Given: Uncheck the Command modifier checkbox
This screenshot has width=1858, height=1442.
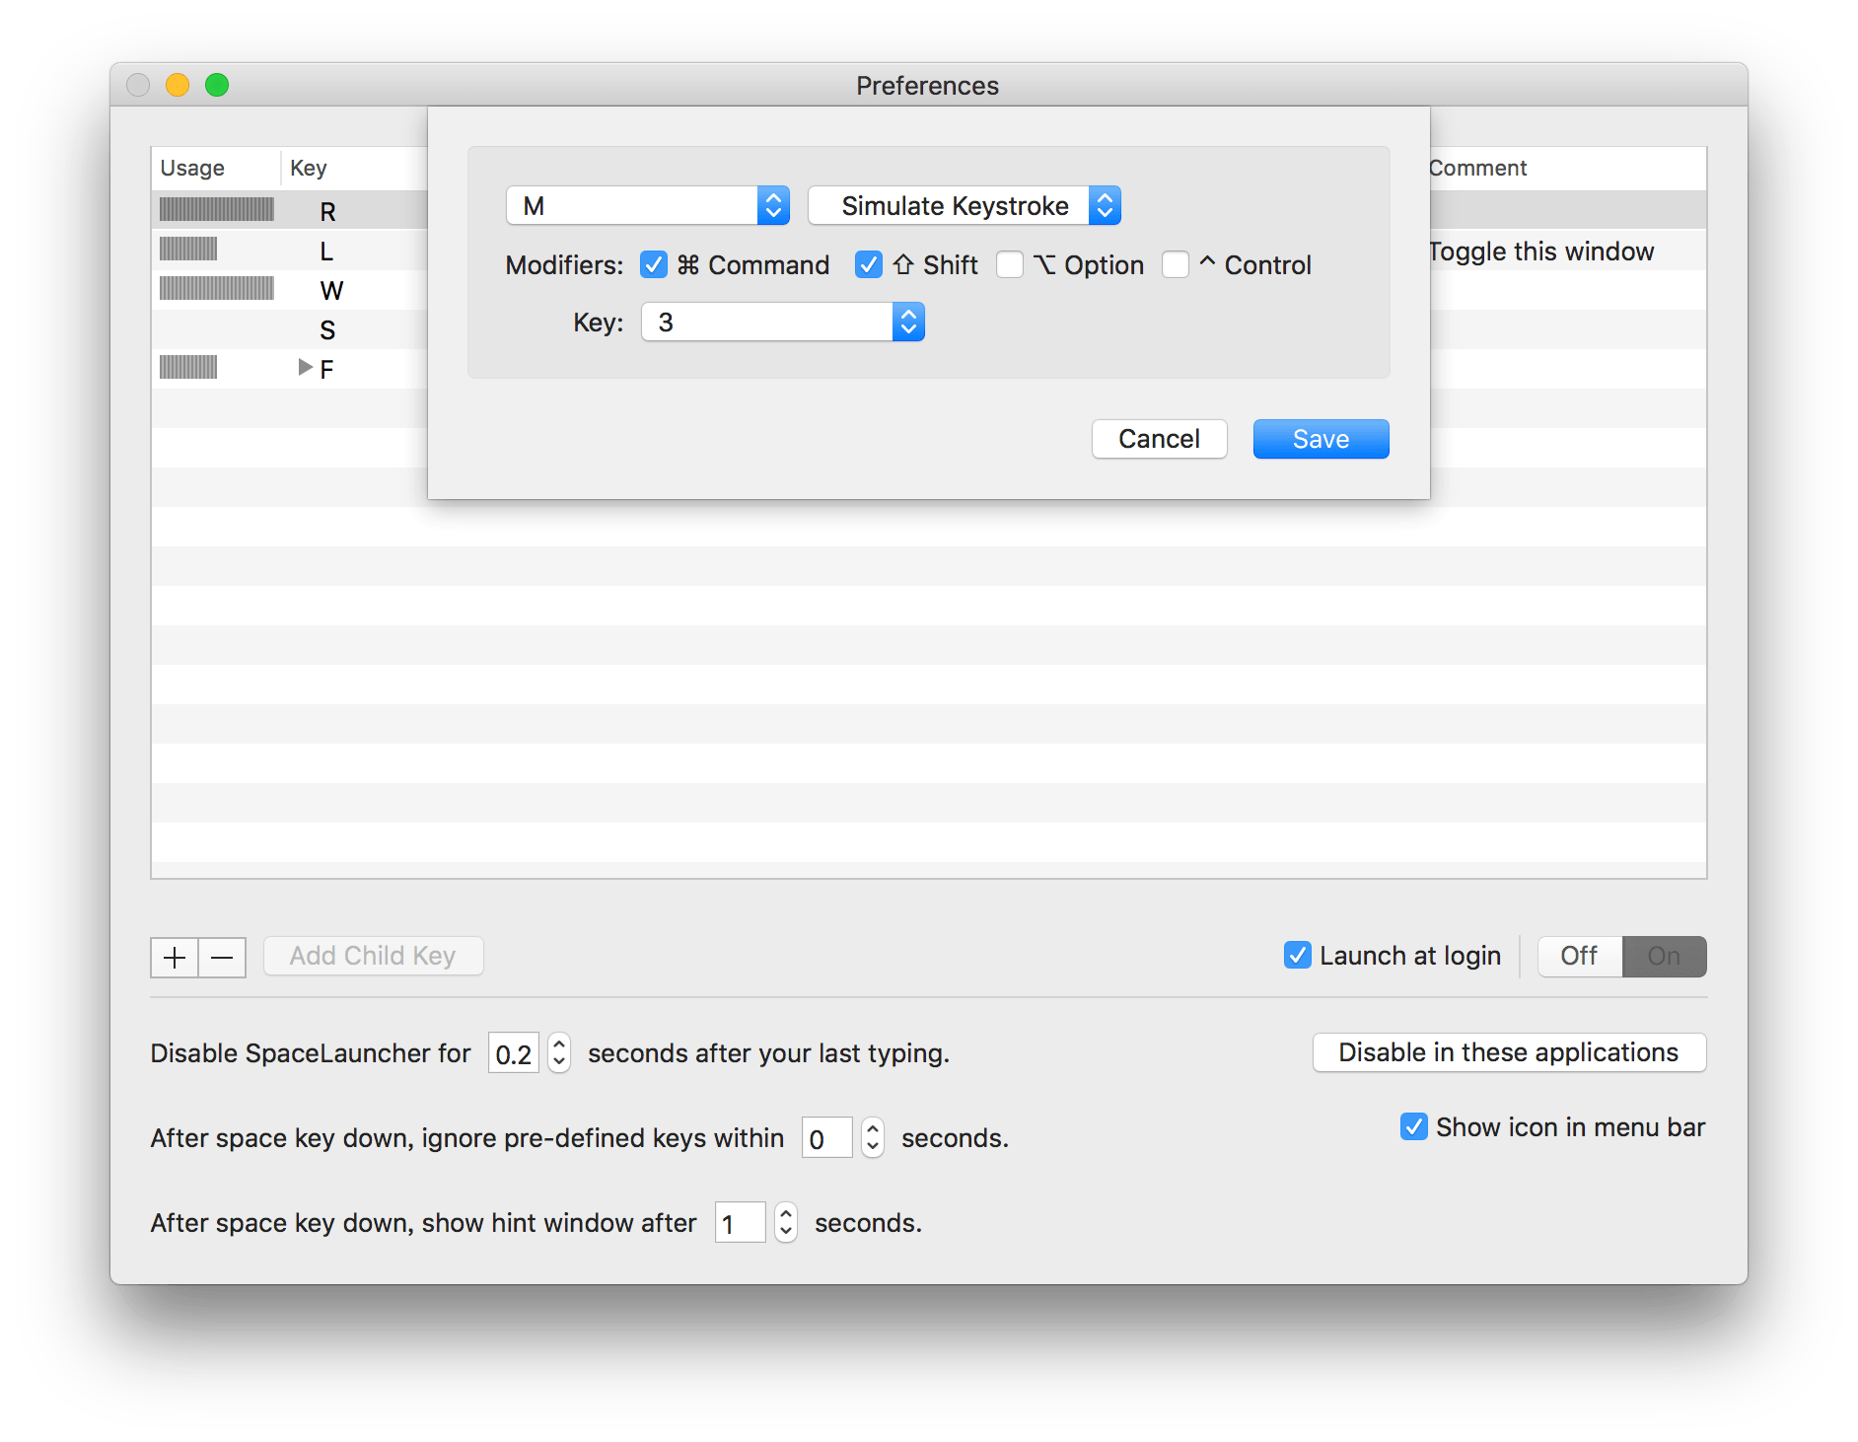Looking at the screenshot, I should click(x=654, y=264).
